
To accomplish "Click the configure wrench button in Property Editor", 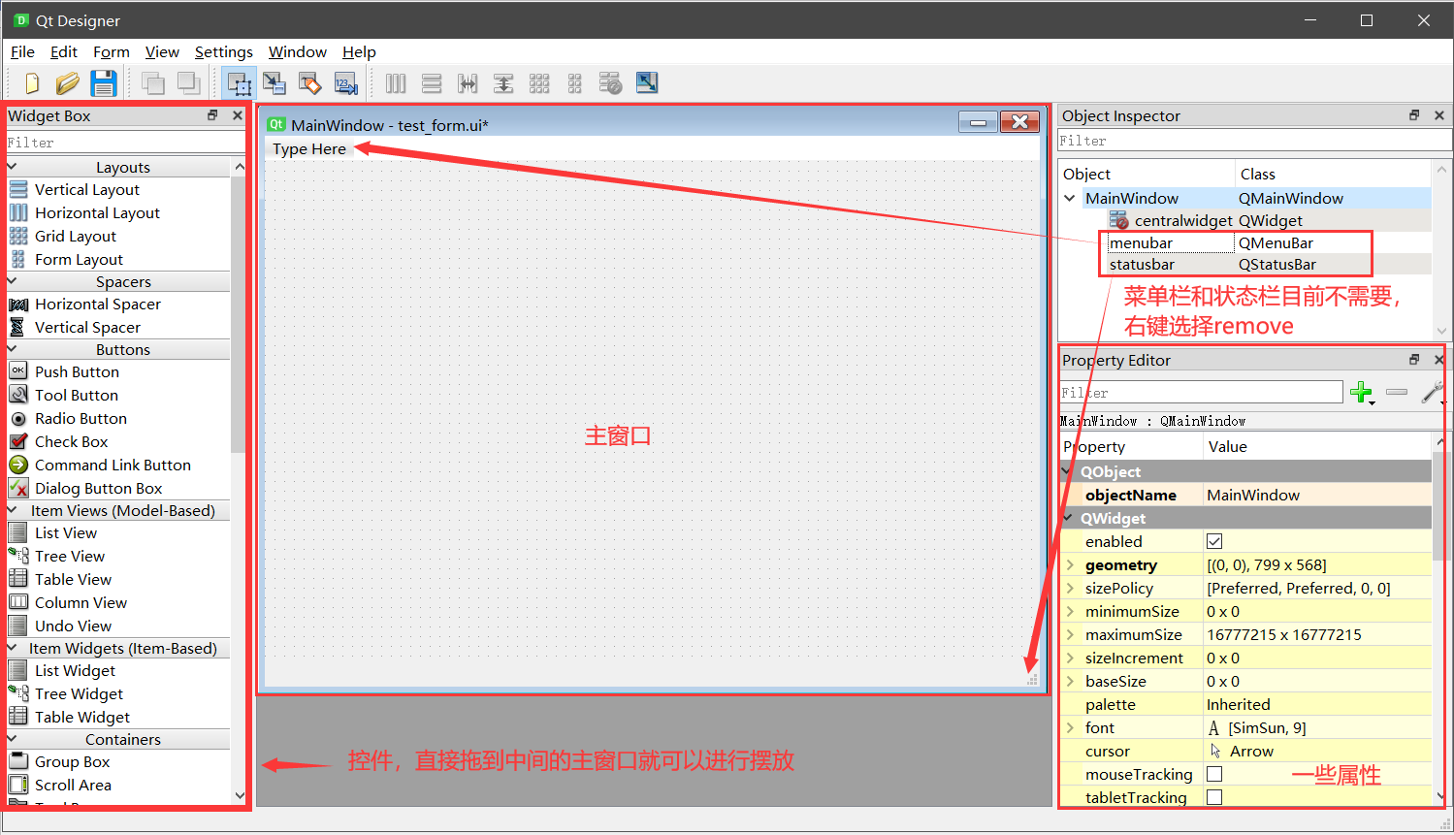I will click(1432, 393).
